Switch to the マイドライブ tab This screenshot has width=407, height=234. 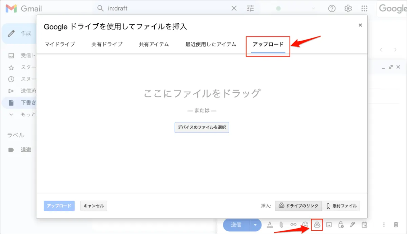[x=60, y=44]
